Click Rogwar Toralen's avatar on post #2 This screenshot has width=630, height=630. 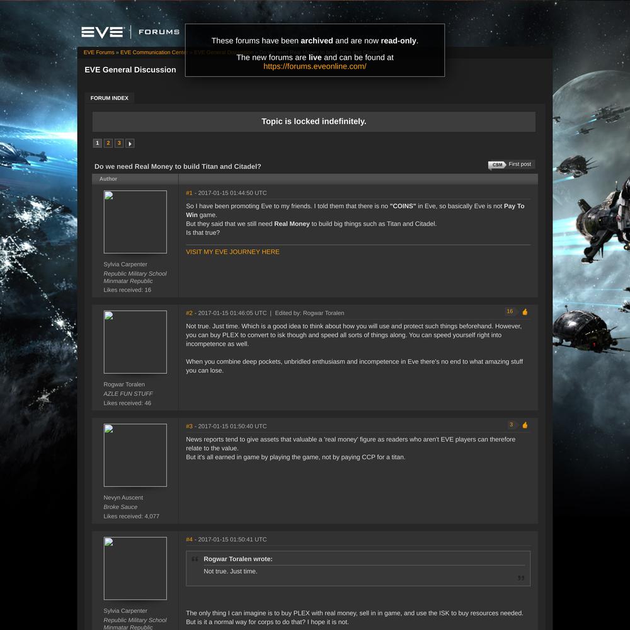[135, 342]
